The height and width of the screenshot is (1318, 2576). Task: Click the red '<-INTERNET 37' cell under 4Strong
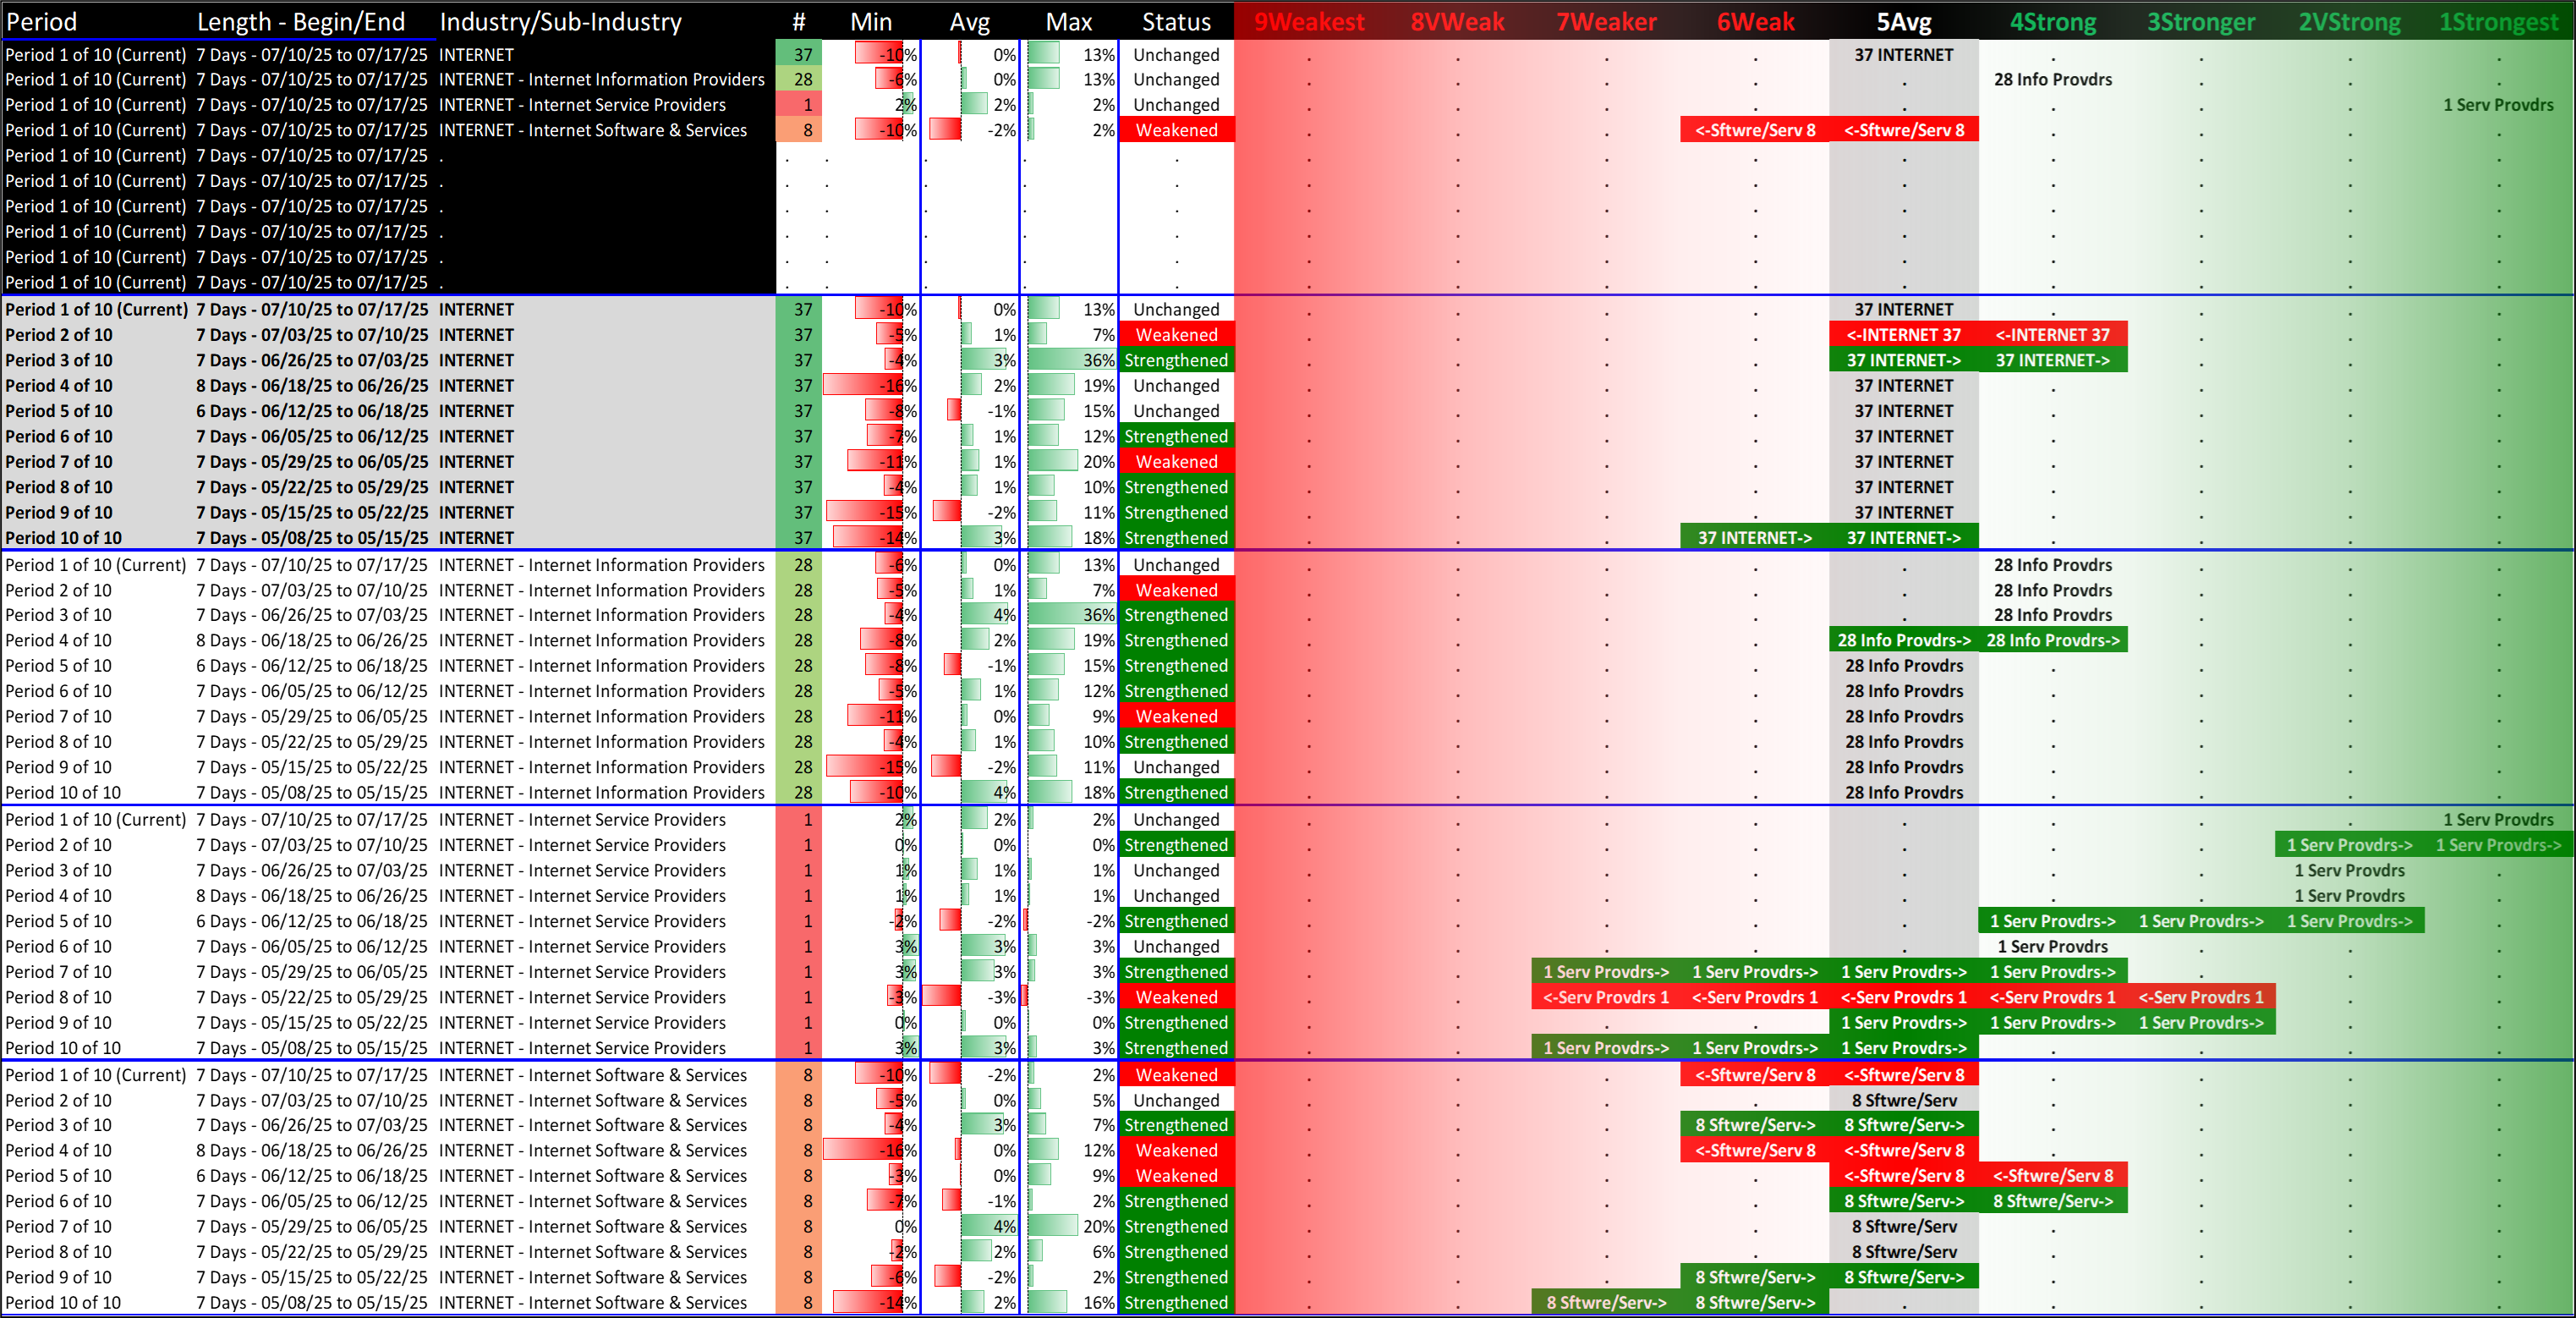(2052, 335)
